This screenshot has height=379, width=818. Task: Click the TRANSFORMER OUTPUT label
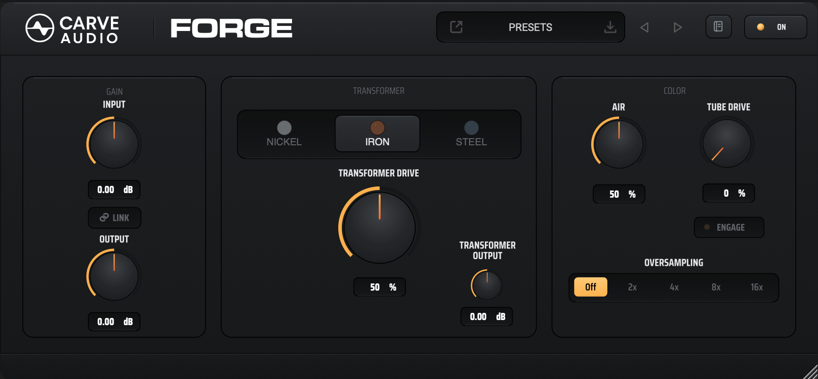(487, 250)
